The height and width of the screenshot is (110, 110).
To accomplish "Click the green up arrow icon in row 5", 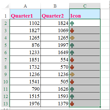I will 72,45.
